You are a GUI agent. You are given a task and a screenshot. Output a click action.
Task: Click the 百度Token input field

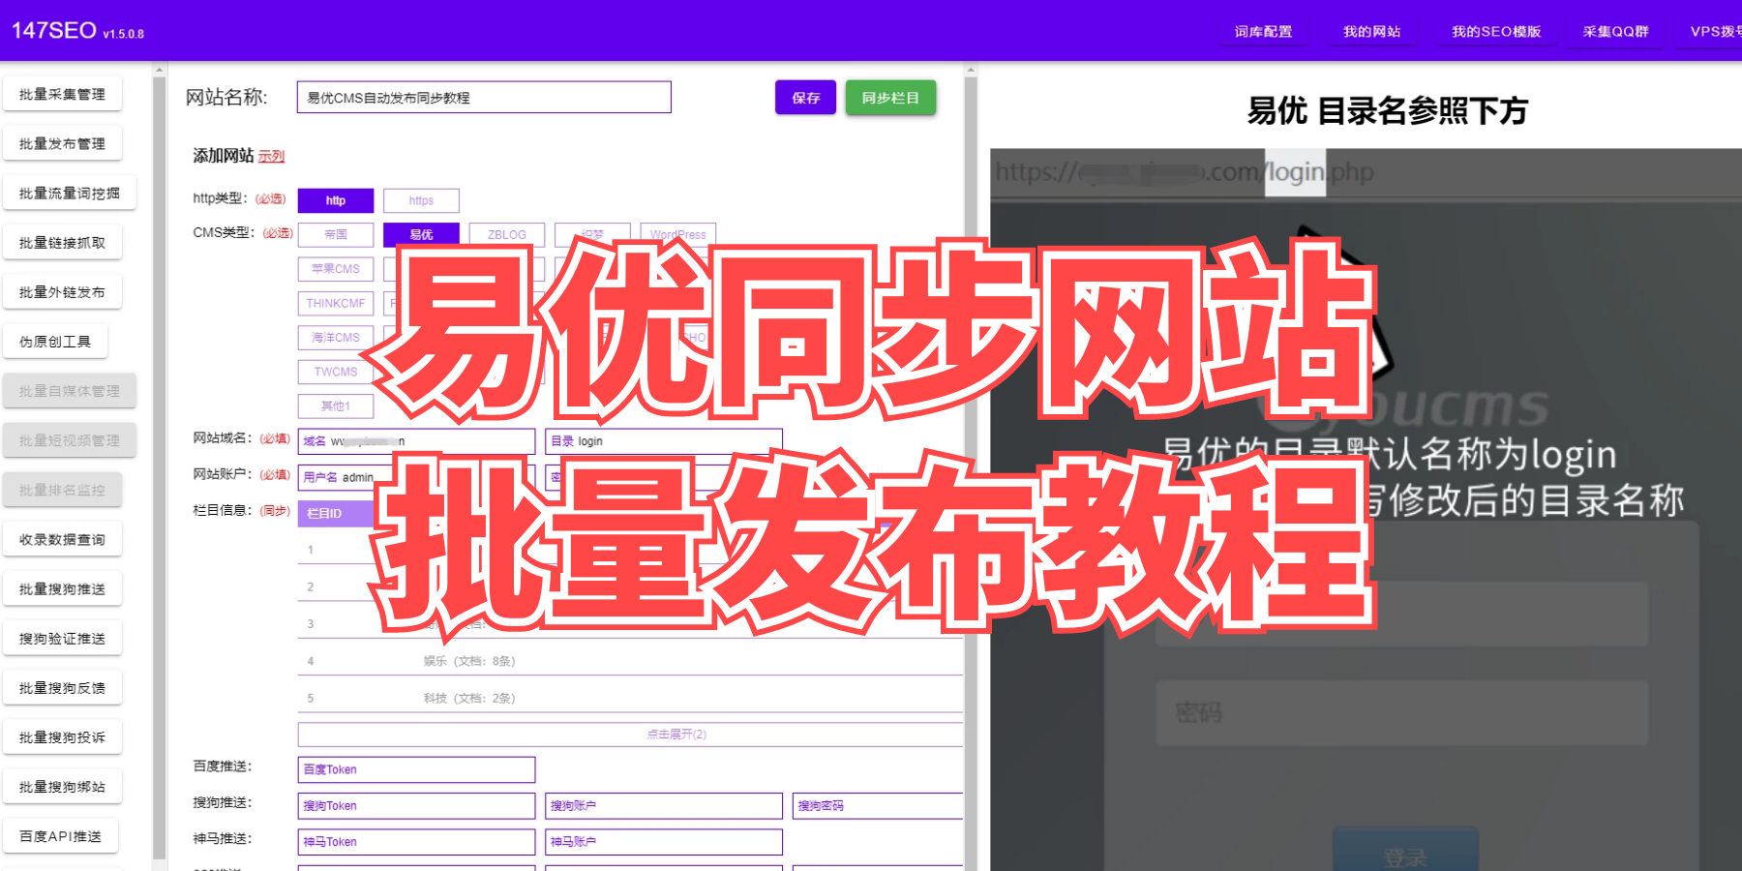[x=416, y=769]
